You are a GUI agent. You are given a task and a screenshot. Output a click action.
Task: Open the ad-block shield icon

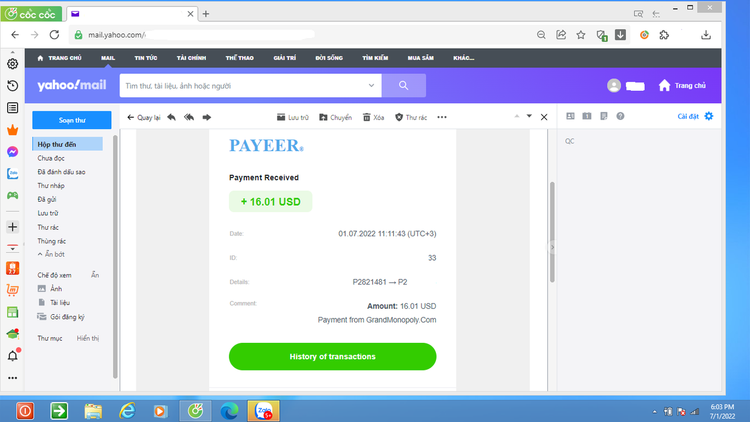pyautogui.click(x=601, y=35)
